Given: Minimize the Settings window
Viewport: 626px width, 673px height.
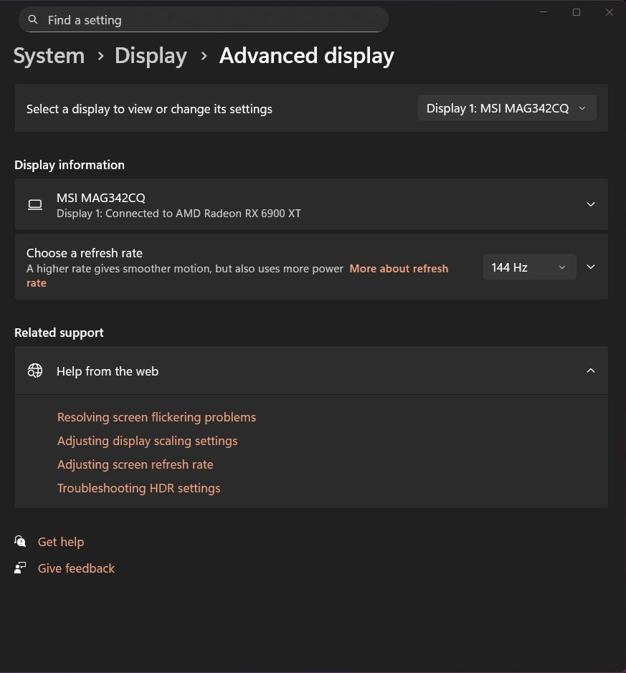Looking at the screenshot, I should click(x=544, y=12).
